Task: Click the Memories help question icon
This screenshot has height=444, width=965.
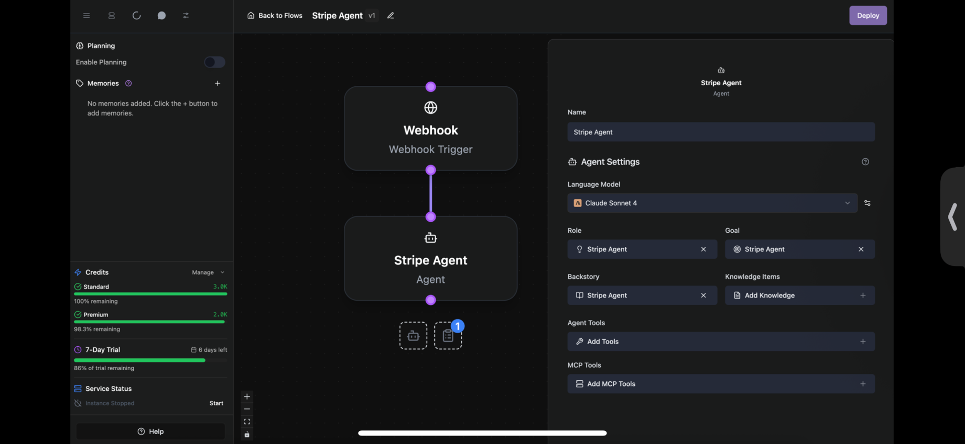Action: point(129,83)
